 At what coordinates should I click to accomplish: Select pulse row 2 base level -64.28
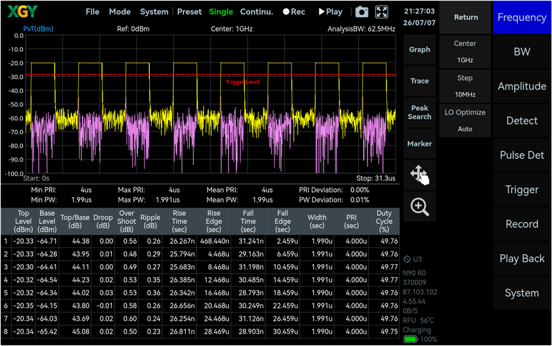47,254
